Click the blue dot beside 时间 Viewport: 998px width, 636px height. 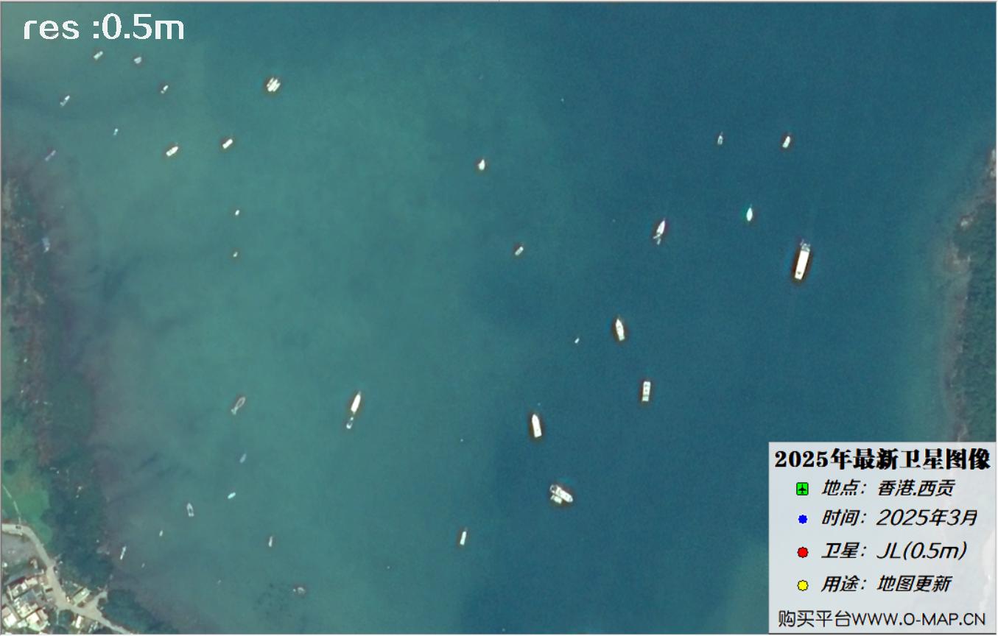[x=803, y=519]
